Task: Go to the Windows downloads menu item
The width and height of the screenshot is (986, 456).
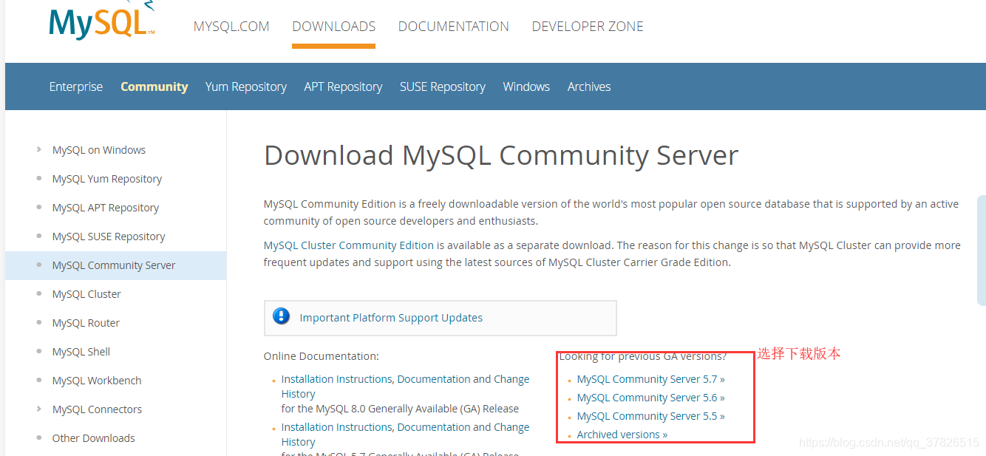Action: 526,86
